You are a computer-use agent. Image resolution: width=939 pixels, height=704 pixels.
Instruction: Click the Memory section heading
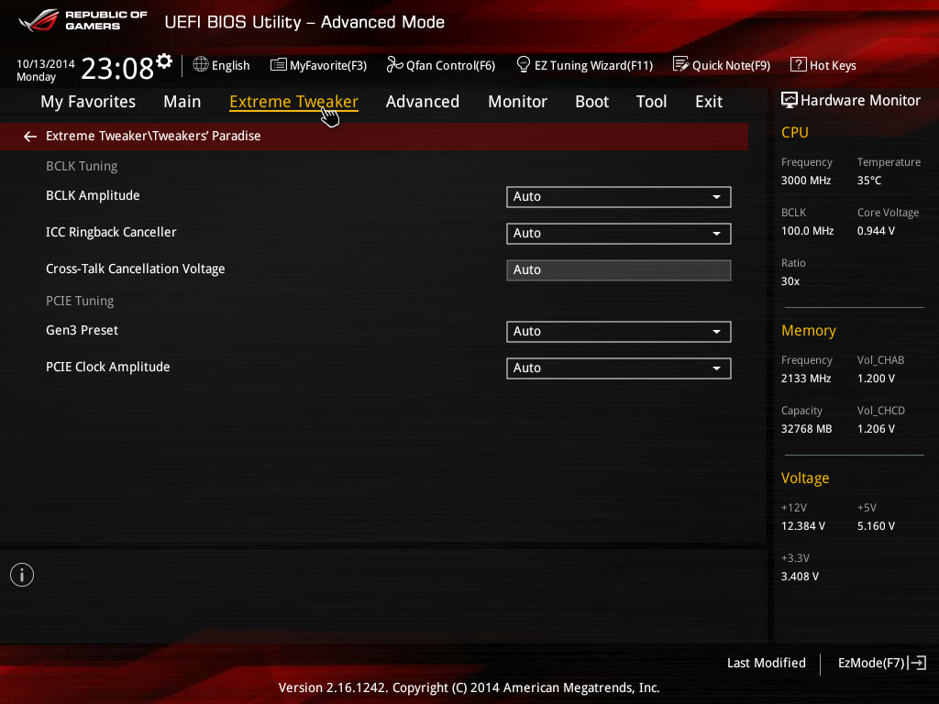[x=809, y=330]
